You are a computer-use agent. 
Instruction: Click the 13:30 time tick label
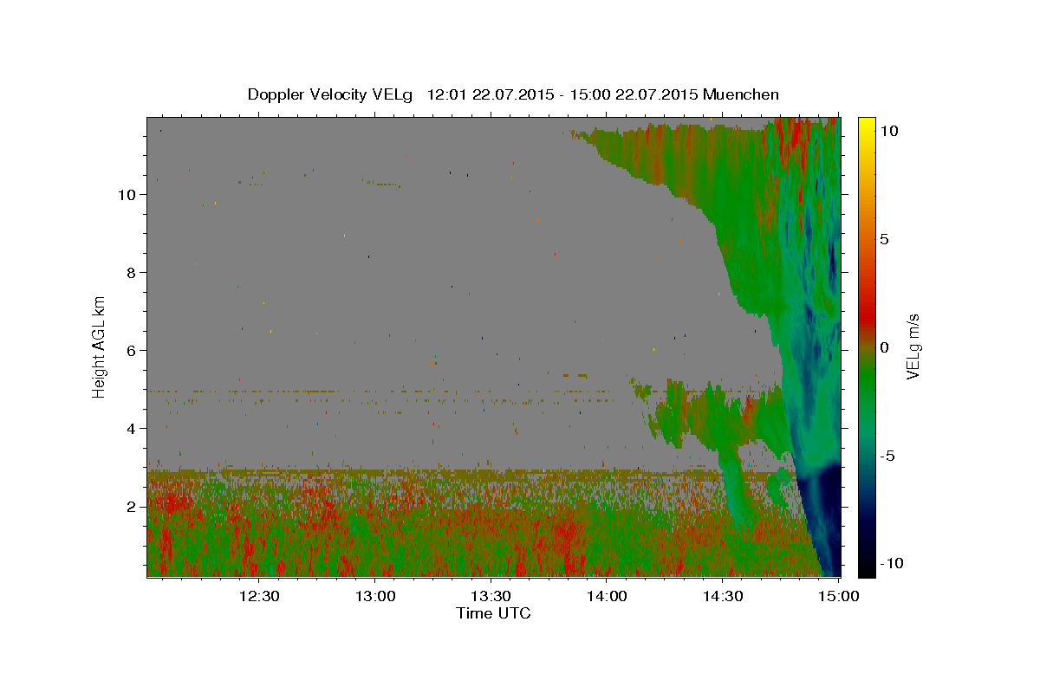click(x=491, y=596)
